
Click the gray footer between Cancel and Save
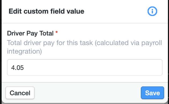click(x=87, y=93)
